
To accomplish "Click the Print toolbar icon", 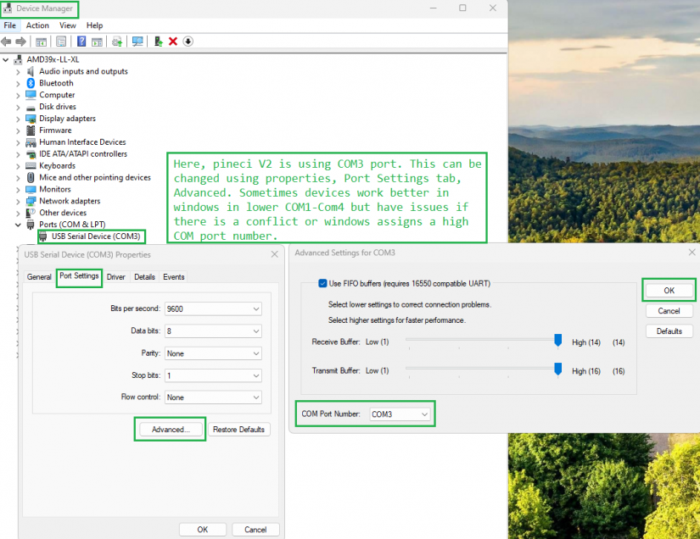I will point(117,42).
